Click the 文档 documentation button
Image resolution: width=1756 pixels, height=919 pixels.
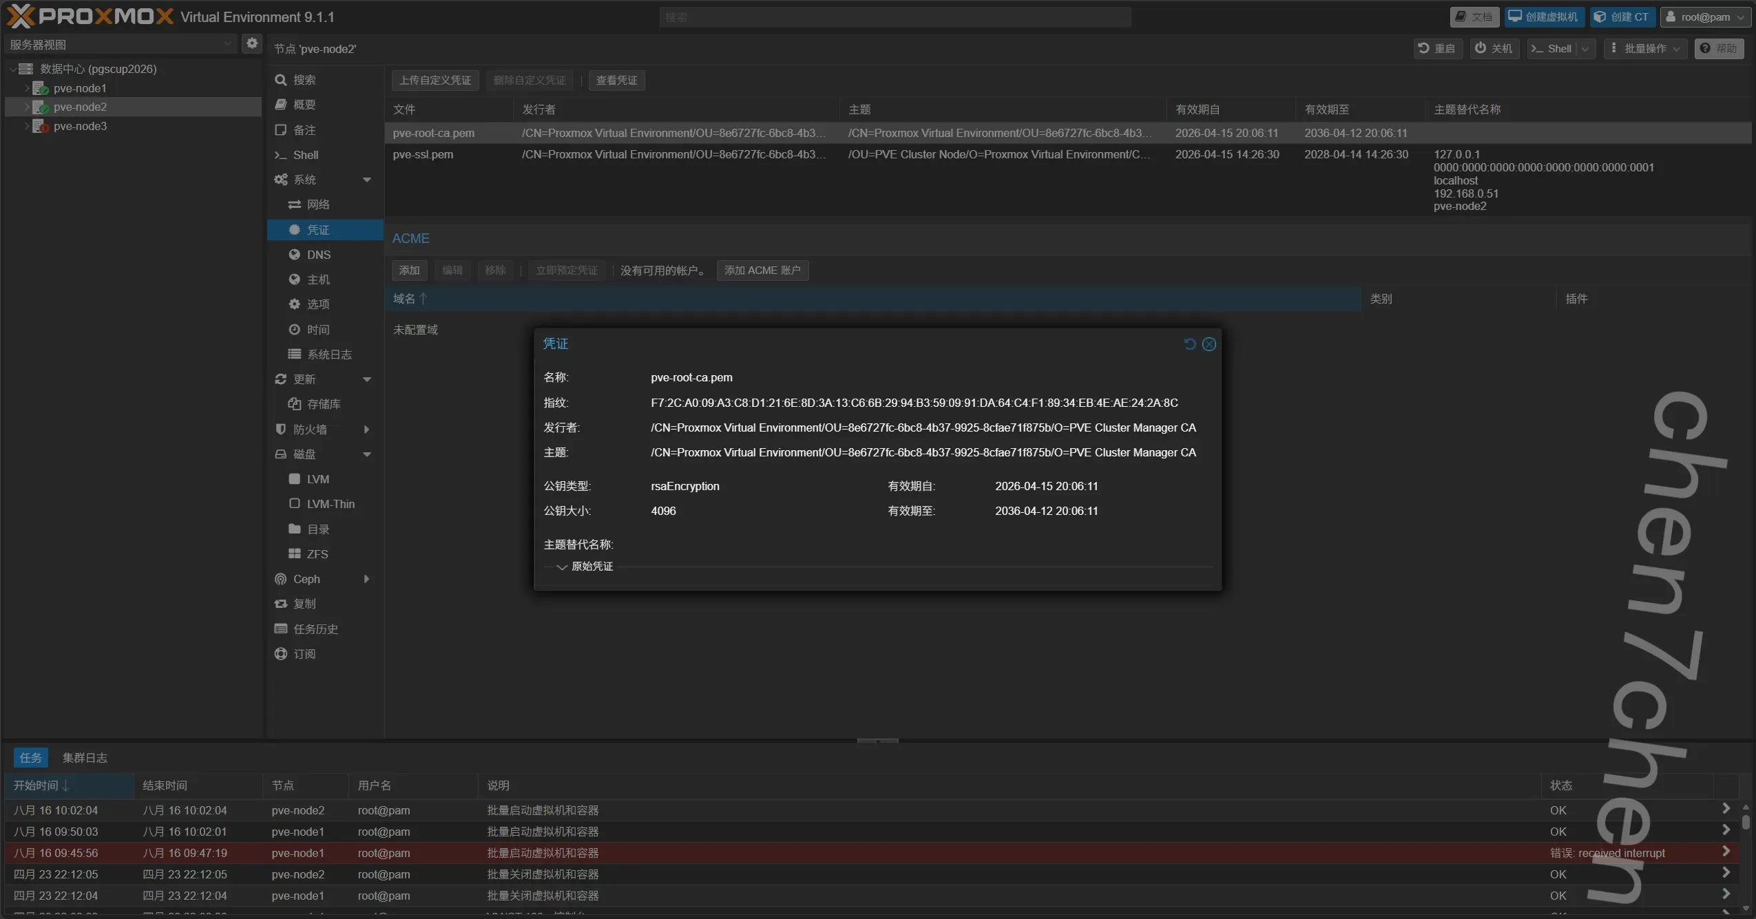(x=1474, y=17)
